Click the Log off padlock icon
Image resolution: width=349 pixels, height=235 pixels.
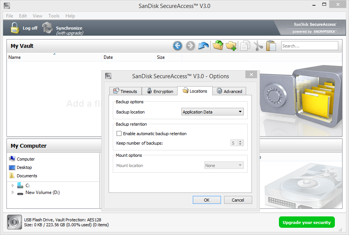coord(15,28)
